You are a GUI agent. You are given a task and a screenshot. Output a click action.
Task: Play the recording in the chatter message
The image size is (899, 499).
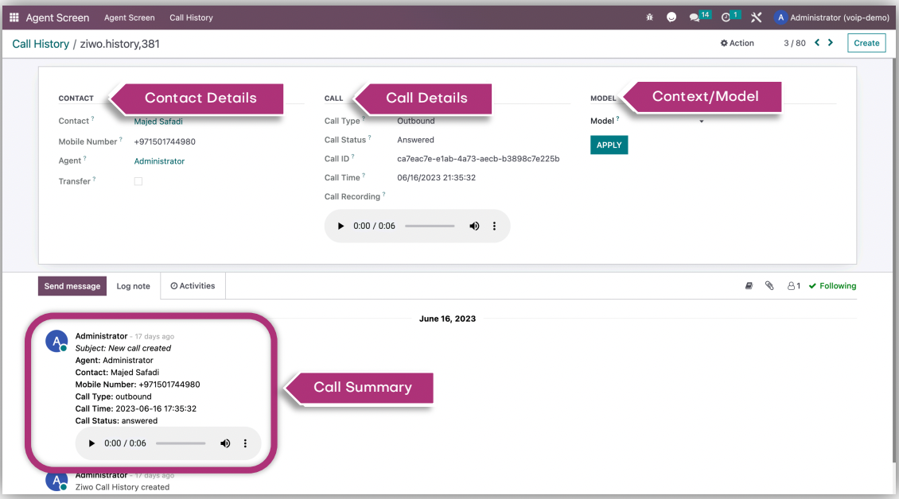click(91, 443)
